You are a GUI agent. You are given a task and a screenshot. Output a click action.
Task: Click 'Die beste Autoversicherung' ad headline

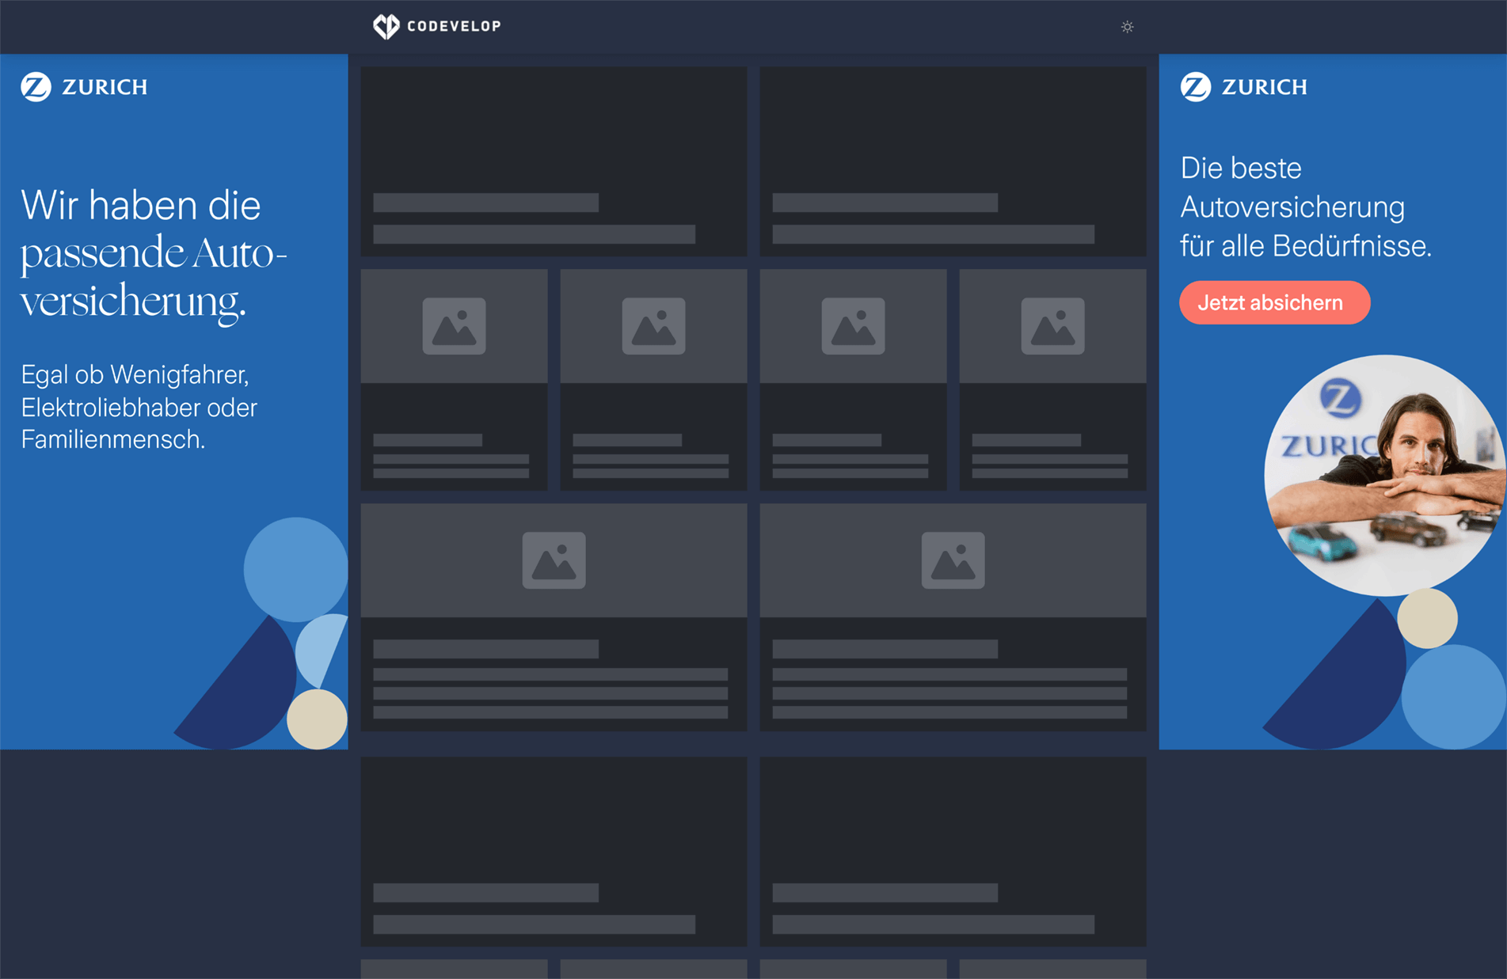click(1306, 207)
